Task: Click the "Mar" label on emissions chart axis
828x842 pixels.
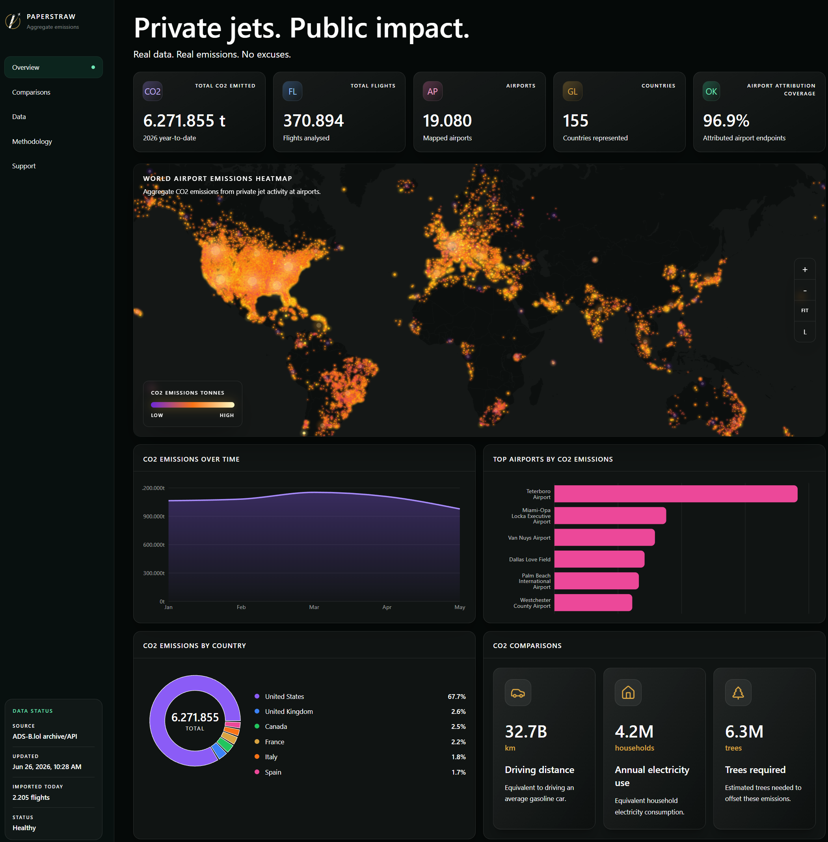Action: (314, 607)
